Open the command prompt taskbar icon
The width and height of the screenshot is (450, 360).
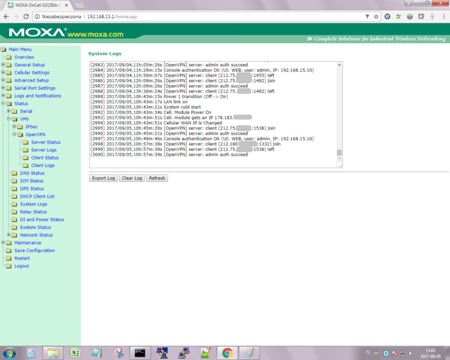click(x=140, y=353)
